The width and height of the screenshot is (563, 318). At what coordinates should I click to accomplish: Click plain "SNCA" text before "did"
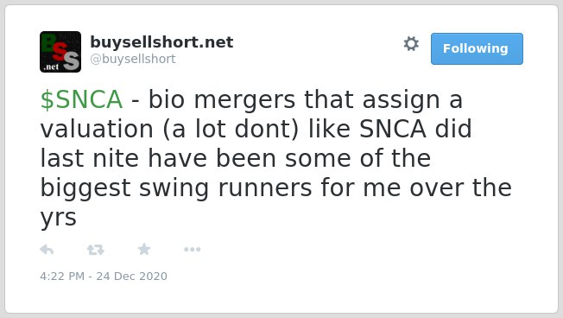(x=393, y=129)
